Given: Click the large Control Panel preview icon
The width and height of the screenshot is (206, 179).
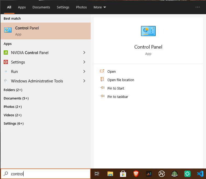Looking at the screenshot, I should coord(148,31).
